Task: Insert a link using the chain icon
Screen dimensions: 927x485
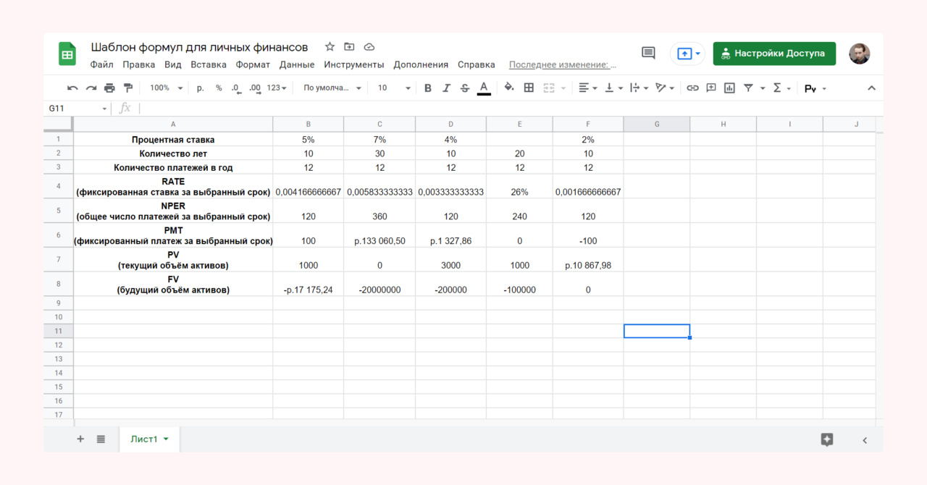Action: (x=692, y=88)
